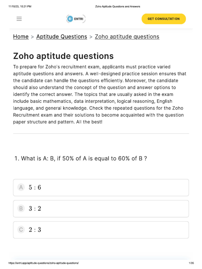
Task: Click question 1 text about A: B
Action: [80, 159]
